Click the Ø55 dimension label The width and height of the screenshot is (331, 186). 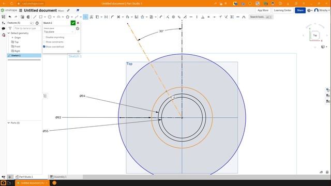point(46,131)
